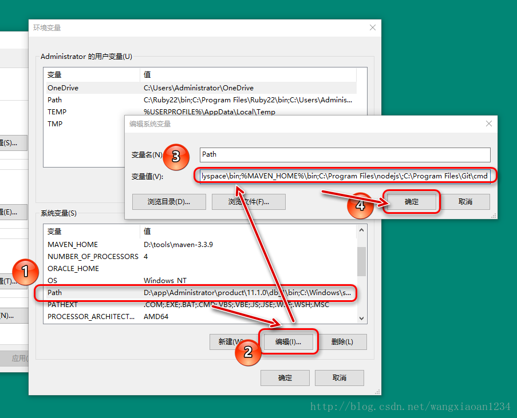
Task: Click the 编辑(I)... button under system variables
Action: [x=288, y=342]
